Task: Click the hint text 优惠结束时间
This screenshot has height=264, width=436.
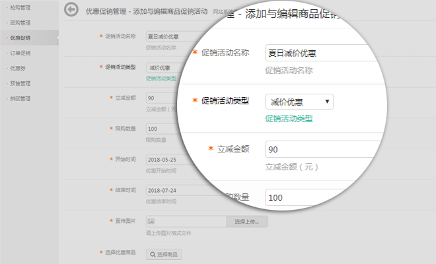Action: click(x=161, y=201)
